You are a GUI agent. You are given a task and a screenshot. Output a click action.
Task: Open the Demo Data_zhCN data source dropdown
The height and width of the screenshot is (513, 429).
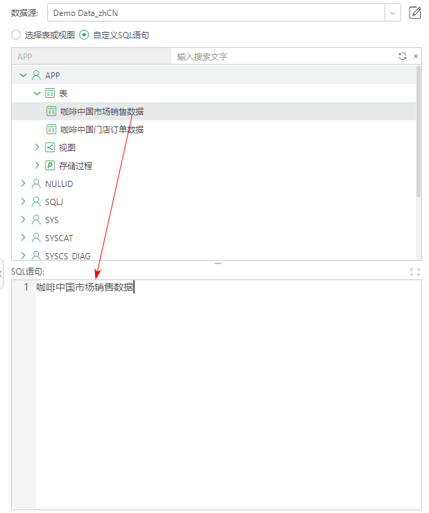click(392, 13)
